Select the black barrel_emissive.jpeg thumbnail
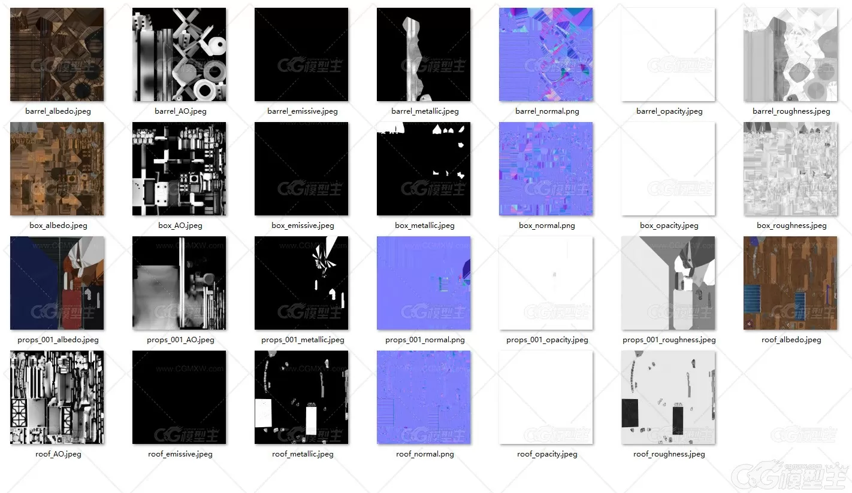This screenshot has height=493, width=852. [x=301, y=54]
